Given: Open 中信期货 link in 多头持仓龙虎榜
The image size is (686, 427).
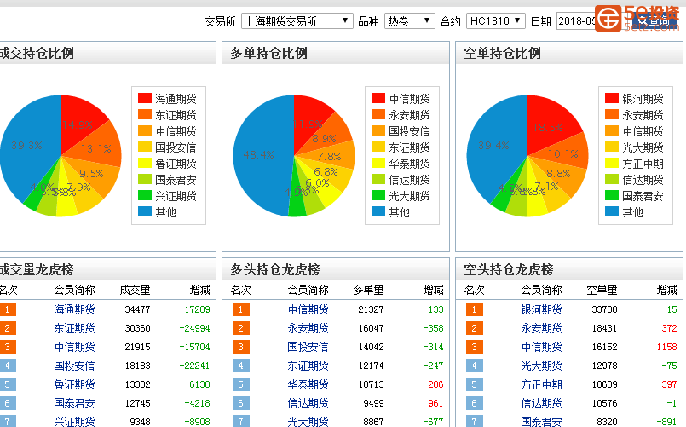Looking at the screenshot, I should pyautogui.click(x=308, y=309).
